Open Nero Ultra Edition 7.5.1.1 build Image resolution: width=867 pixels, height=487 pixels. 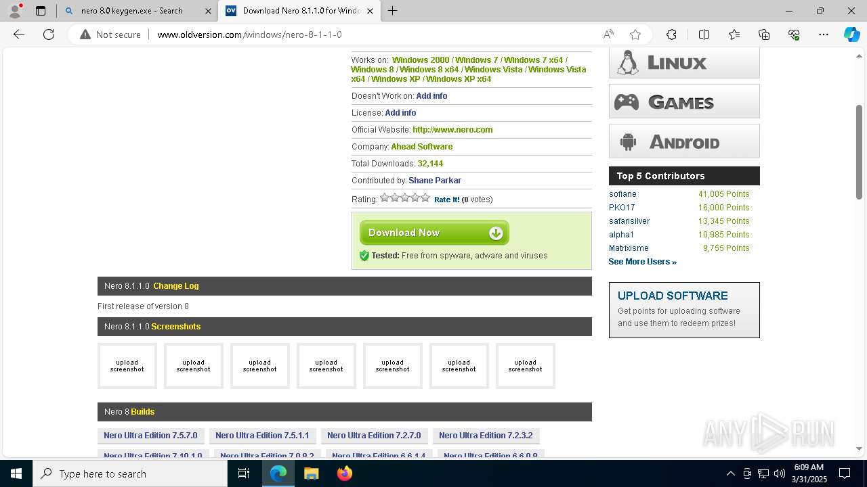coord(262,436)
